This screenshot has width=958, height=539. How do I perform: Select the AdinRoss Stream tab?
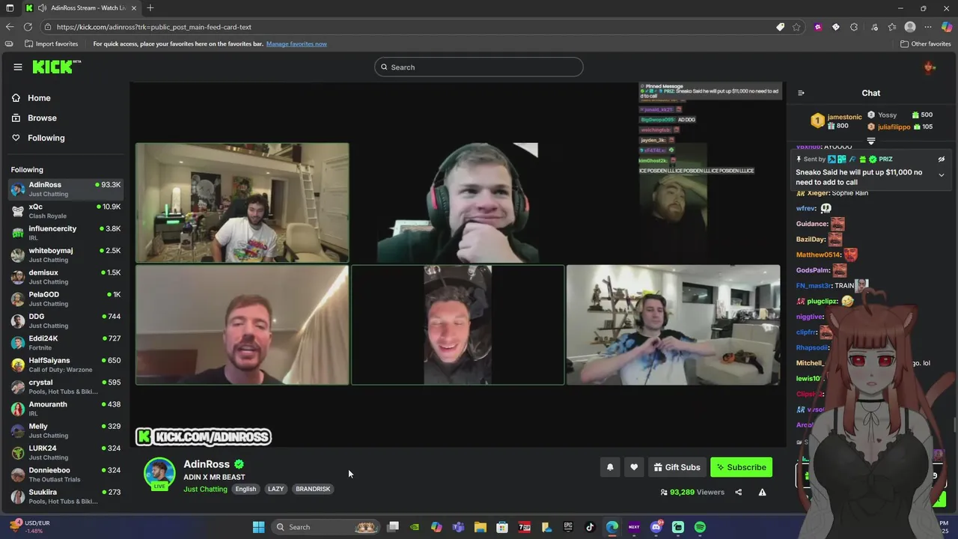click(x=80, y=8)
